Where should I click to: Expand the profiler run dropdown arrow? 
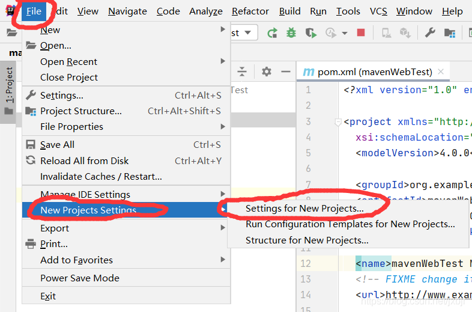click(x=345, y=33)
